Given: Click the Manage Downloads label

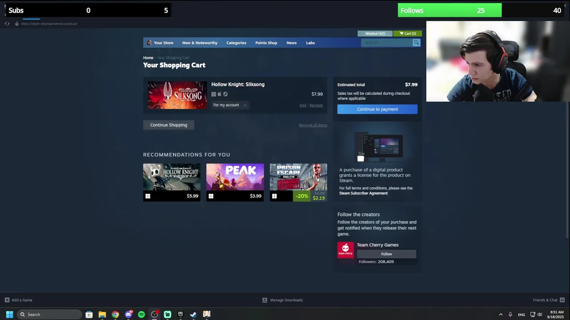Looking at the screenshot, I should click(286, 300).
